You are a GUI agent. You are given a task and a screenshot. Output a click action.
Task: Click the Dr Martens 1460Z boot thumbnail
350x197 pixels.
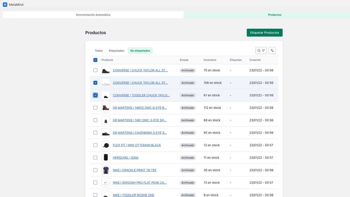(x=106, y=108)
